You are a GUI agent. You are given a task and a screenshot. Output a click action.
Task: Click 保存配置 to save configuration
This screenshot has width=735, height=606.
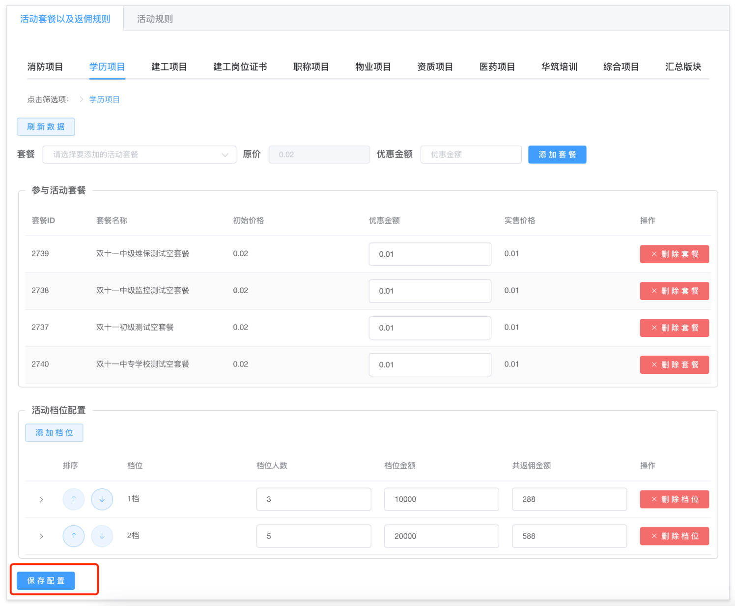[x=46, y=581]
